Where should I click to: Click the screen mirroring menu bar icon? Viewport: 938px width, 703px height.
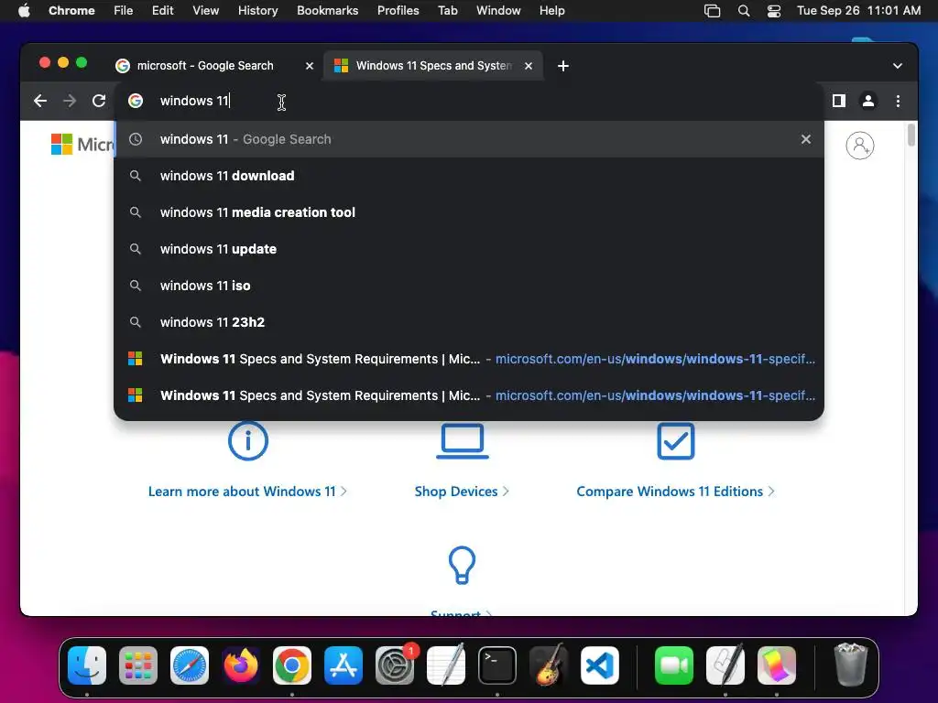(712, 11)
